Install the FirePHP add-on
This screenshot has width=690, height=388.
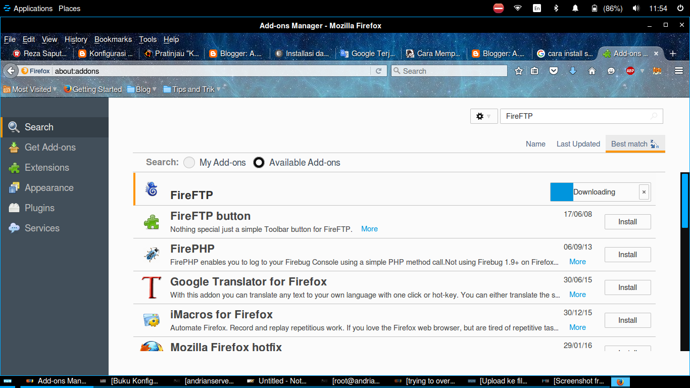627,255
